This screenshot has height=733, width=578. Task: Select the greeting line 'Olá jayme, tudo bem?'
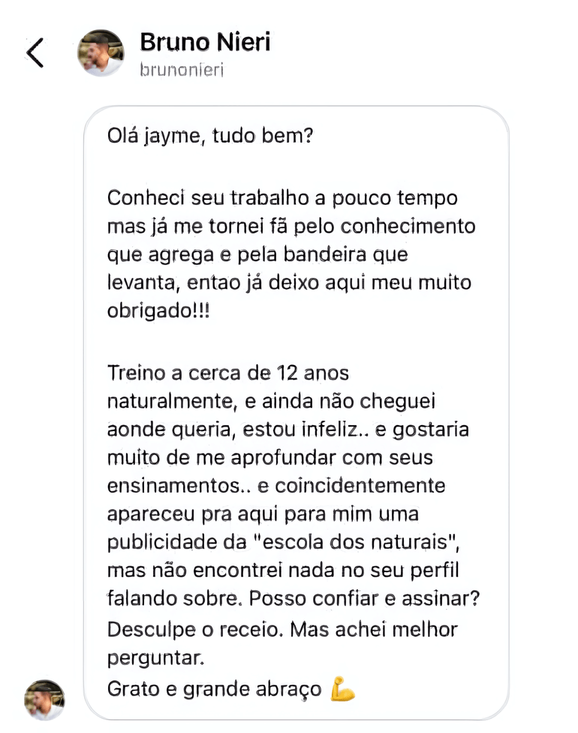(209, 136)
